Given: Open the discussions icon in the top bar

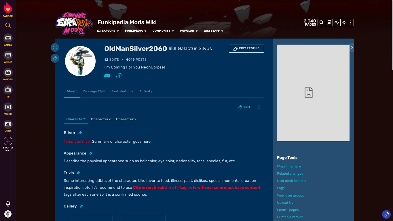Looking at the screenshot, I should pyautogui.click(x=329, y=22).
